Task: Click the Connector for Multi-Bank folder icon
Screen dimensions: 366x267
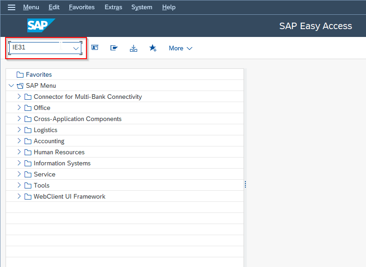Action: tap(28, 97)
